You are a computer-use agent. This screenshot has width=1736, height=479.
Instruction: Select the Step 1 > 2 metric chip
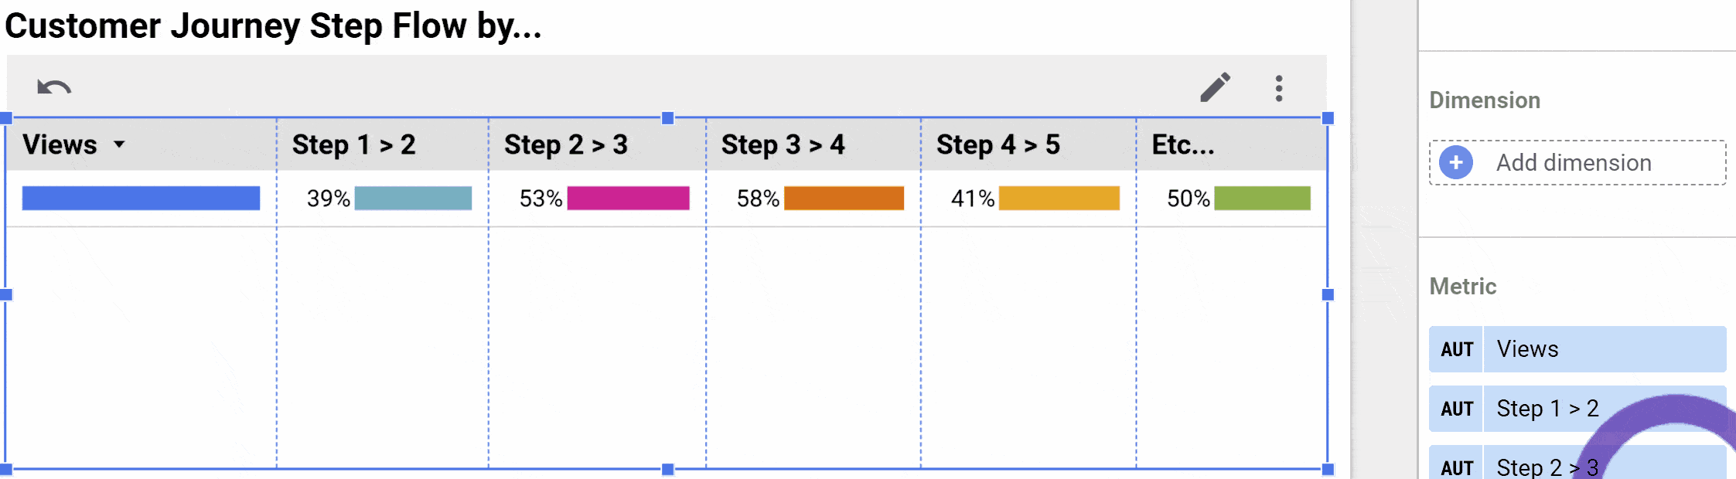(1577, 409)
